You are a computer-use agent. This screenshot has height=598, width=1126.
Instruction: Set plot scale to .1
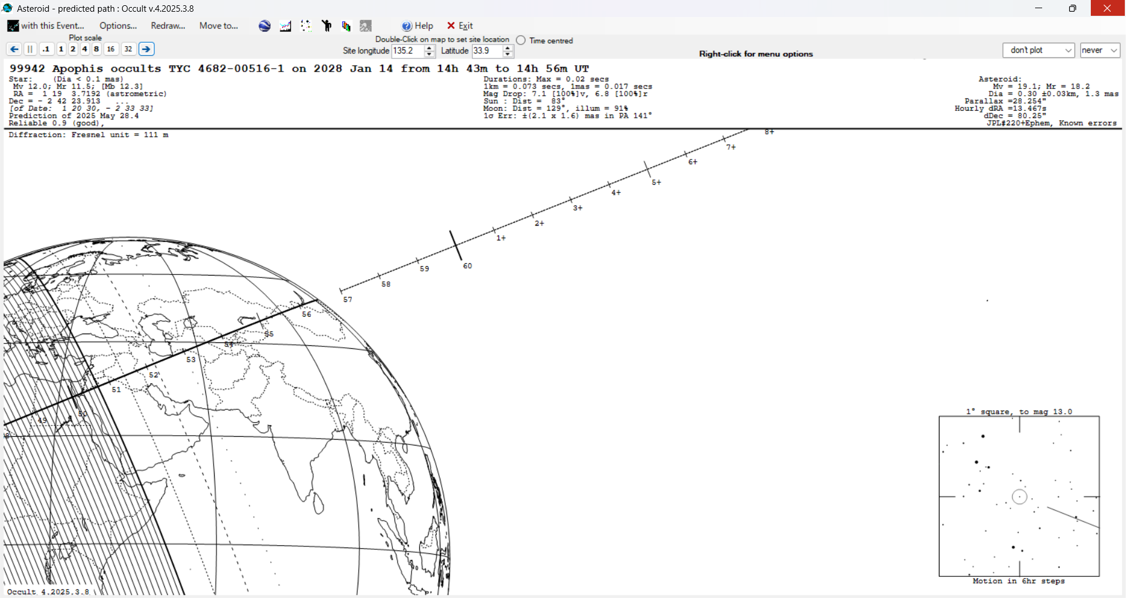46,49
